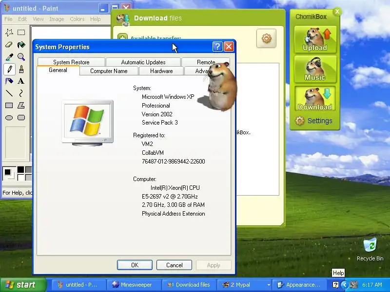Select the General tab
This screenshot has width=390, height=292.
(x=58, y=70)
